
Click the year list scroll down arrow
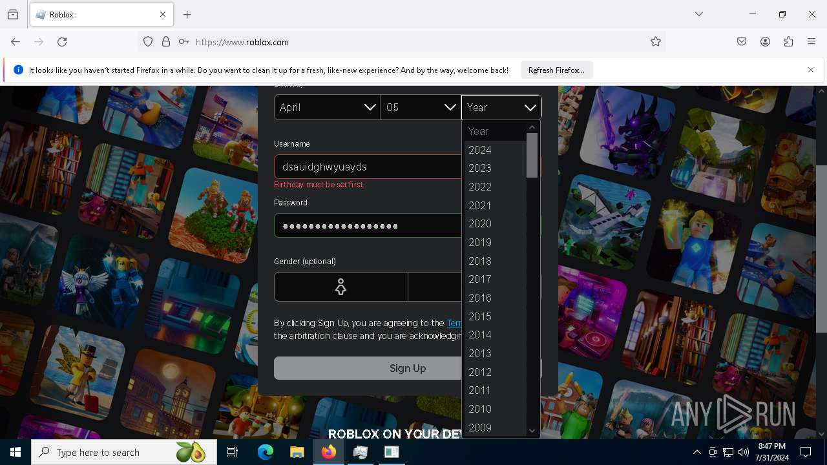532,431
